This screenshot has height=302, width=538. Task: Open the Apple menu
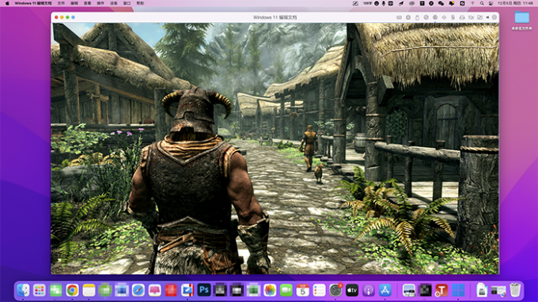tap(7, 3)
